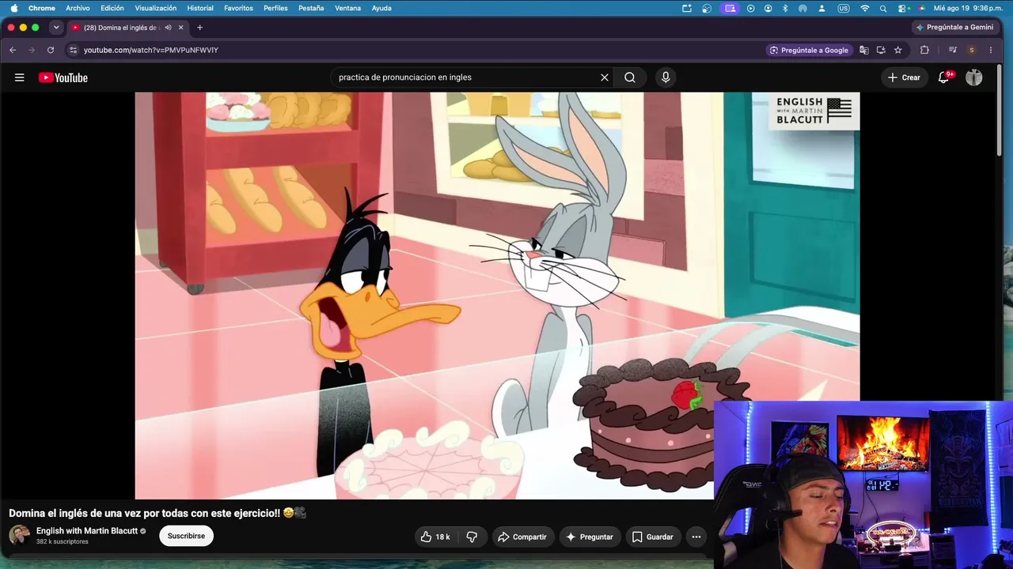Open Spotlight search in menu bar
Image resolution: width=1013 pixels, height=569 pixels.
click(883, 8)
